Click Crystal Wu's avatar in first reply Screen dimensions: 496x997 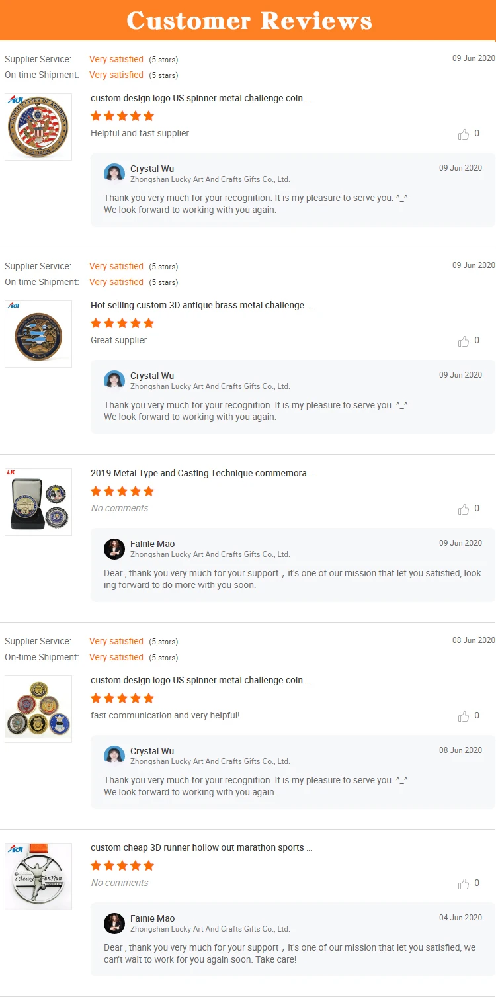pos(114,173)
